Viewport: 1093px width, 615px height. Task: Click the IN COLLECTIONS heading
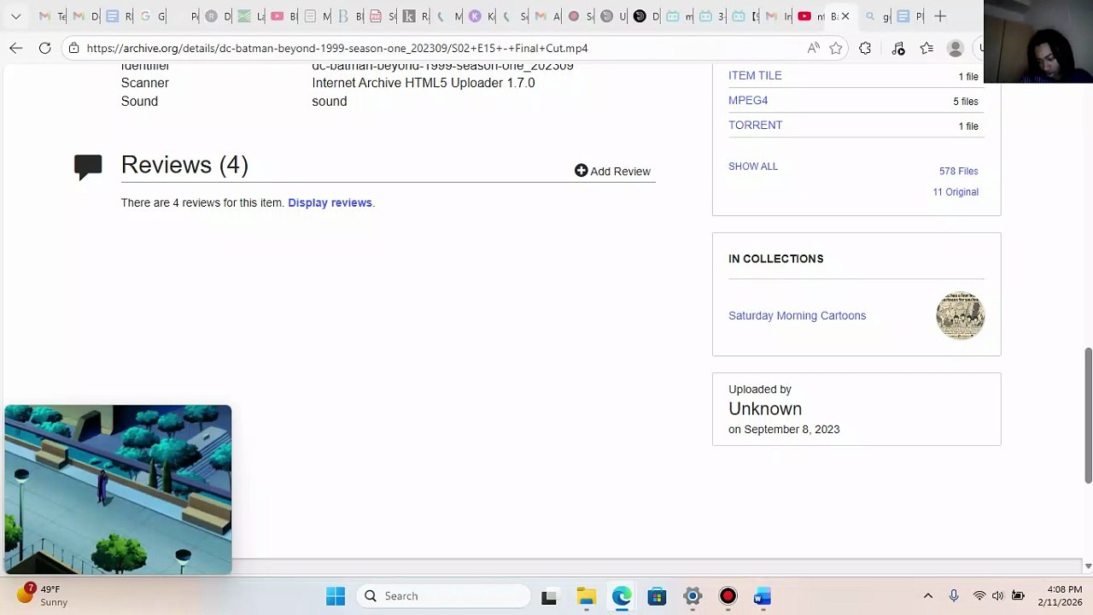click(776, 259)
